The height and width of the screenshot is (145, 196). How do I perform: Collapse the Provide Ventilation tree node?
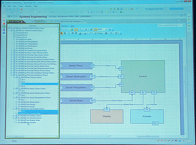11,75
